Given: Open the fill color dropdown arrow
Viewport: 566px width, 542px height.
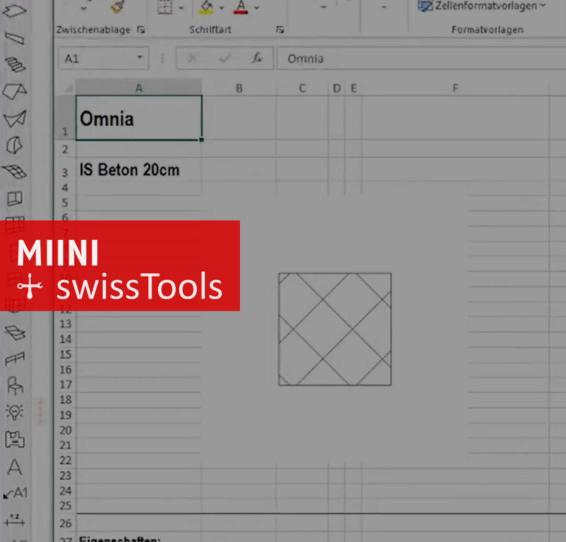Looking at the screenshot, I should click(222, 7).
